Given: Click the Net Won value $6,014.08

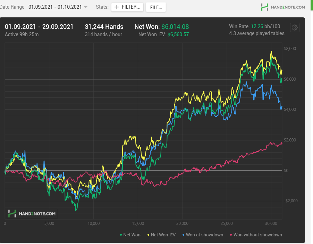Looking at the screenshot, I should (x=175, y=27).
